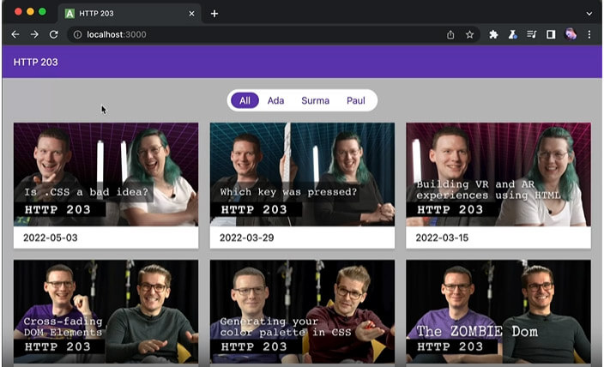Open the 'Generating your color palette' video

coord(302,311)
